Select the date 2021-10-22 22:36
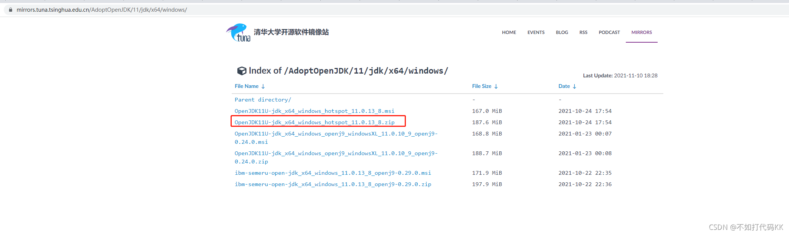The image size is (789, 234). [x=585, y=184]
